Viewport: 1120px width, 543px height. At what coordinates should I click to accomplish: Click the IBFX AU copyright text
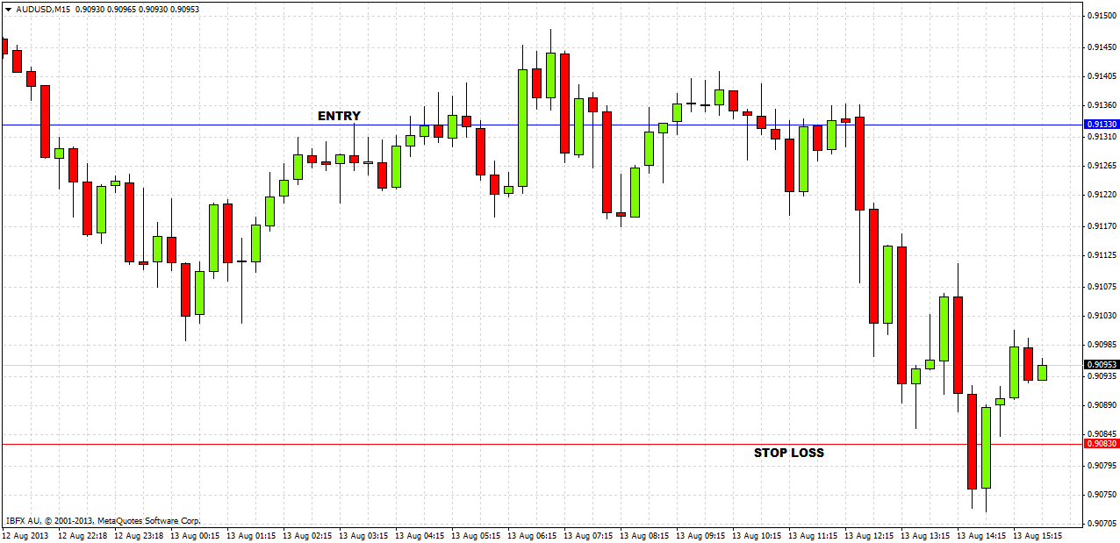click(x=105, y=519)
